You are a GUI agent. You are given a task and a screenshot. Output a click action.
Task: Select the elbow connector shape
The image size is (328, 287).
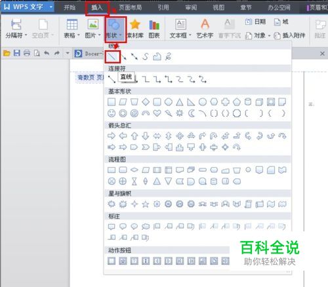coord(146,79)
